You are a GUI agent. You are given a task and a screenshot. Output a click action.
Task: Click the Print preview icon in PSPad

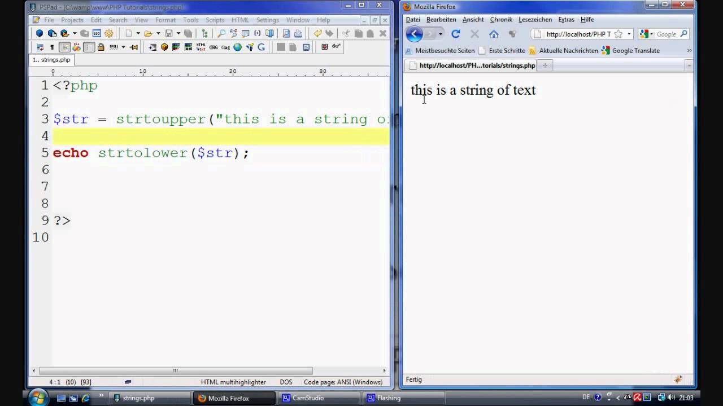point(286,34)
